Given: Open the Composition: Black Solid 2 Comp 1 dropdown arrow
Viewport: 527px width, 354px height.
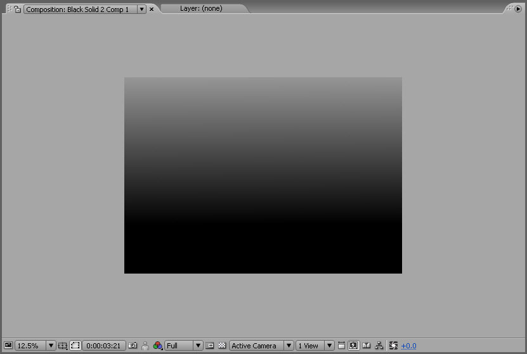Looking at the screenshot, I should tap(142, 9).
